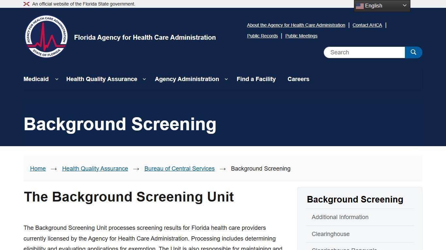Click the Additional Information sidebar link
The height and width of the screenshot is (250, 446).
pyautogui.click(x=340, y=217)
